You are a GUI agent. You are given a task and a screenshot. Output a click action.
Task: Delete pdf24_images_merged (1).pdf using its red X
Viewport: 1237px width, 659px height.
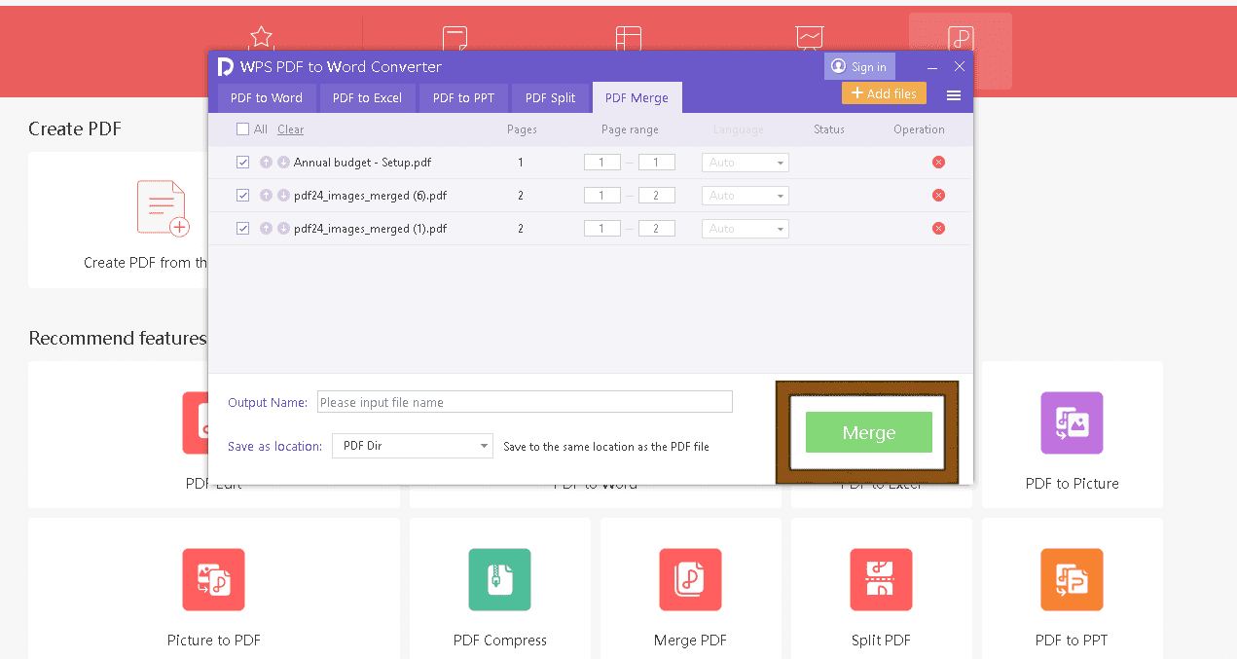(x=938, y=229)
